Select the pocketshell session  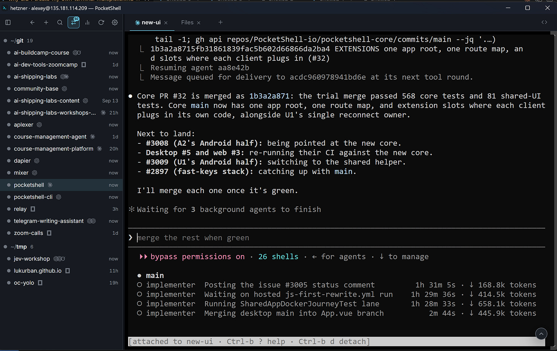61,185
